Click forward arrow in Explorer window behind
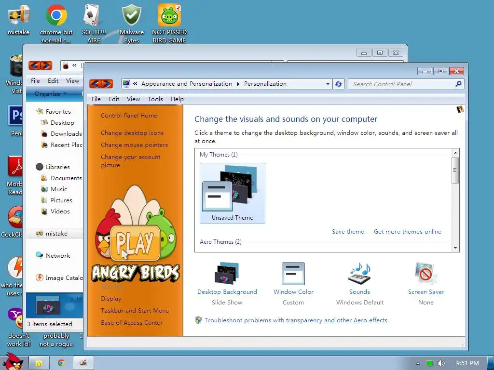The width and height of the screenshot is (494, 370). [46, 66]
